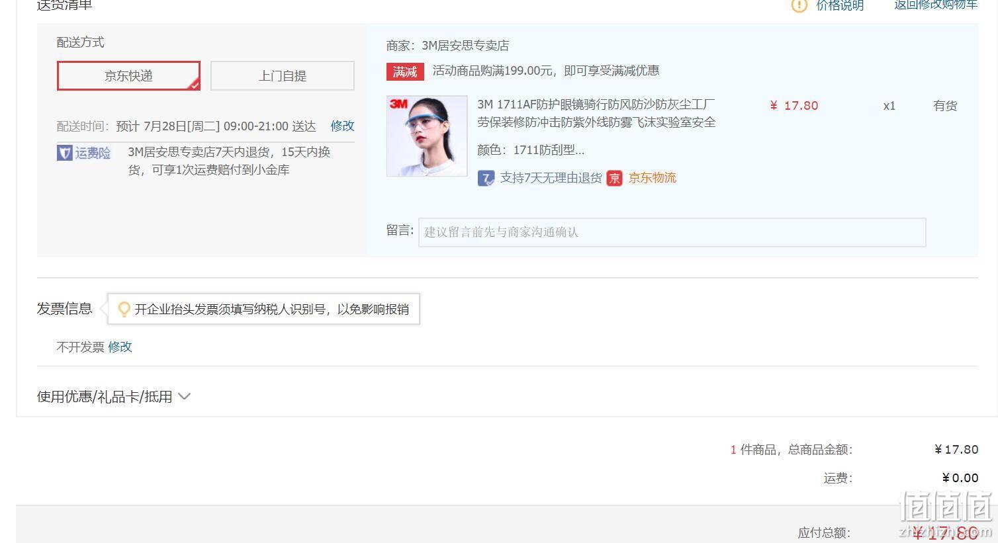
Task: Modify invoice via 修改 link
Action: 120,347
